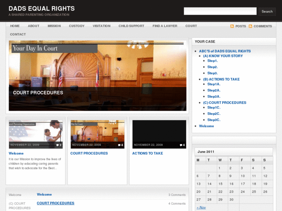Open Step2. sidebar link
The height and width of the screenshot is (211, 282).
point(213,67)
